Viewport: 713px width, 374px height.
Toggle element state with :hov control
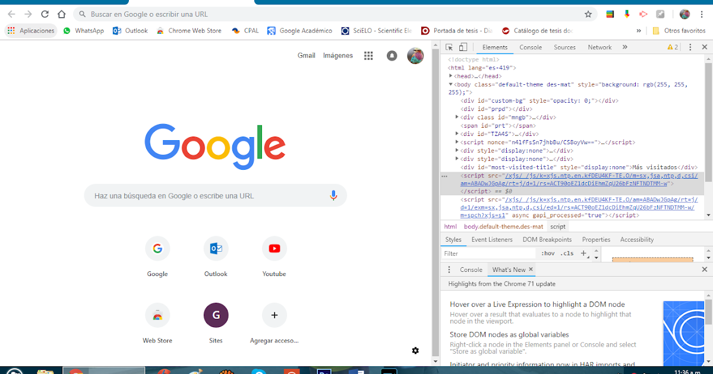(547, 253)
